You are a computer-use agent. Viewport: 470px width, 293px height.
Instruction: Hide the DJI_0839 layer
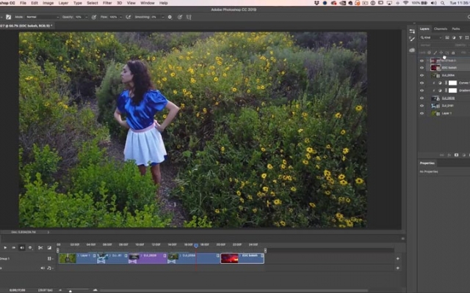click(422, 98)
